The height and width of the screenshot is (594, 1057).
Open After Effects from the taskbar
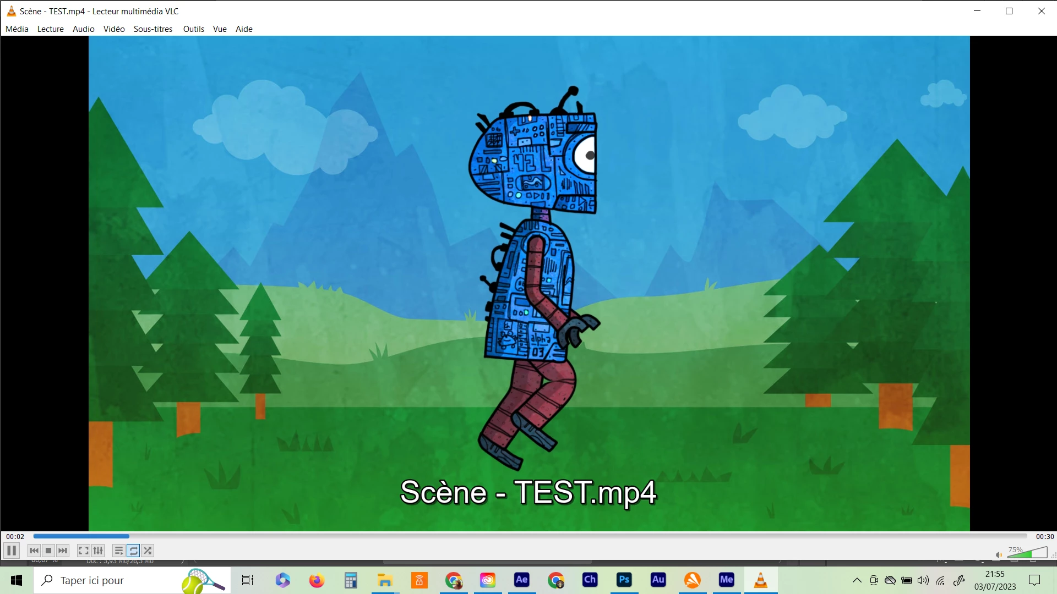tap(521, 580)
